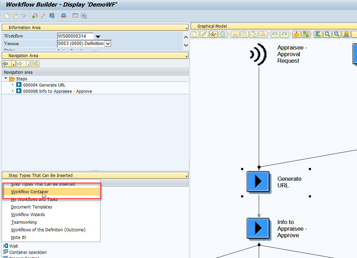Click the hat icon in main toolbar

64,16
